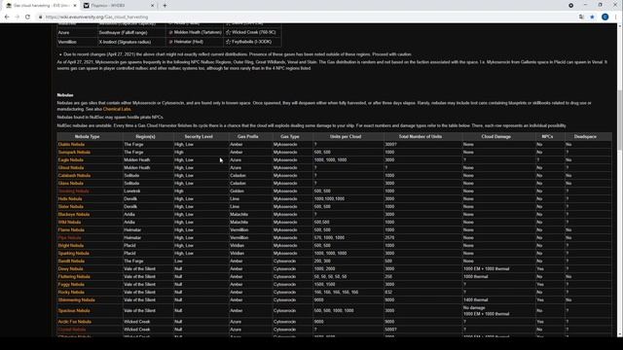This screenshot has width=623, height=350.
Task: Open the Sister Nebula link
Action: coord(71,207)
